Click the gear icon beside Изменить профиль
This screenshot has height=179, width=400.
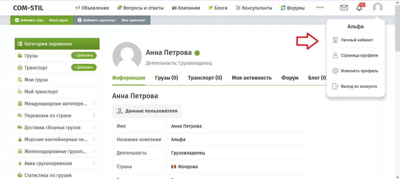pos(335,71)
